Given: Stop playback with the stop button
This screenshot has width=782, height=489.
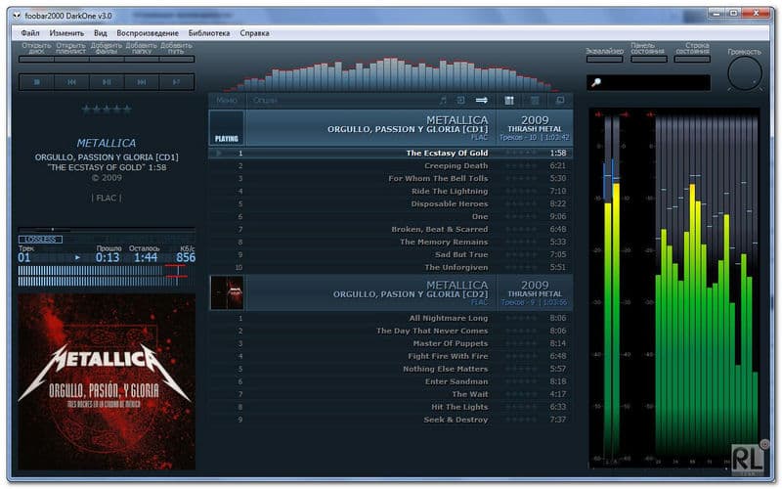Looking at the screenshot, I should 36,82.
